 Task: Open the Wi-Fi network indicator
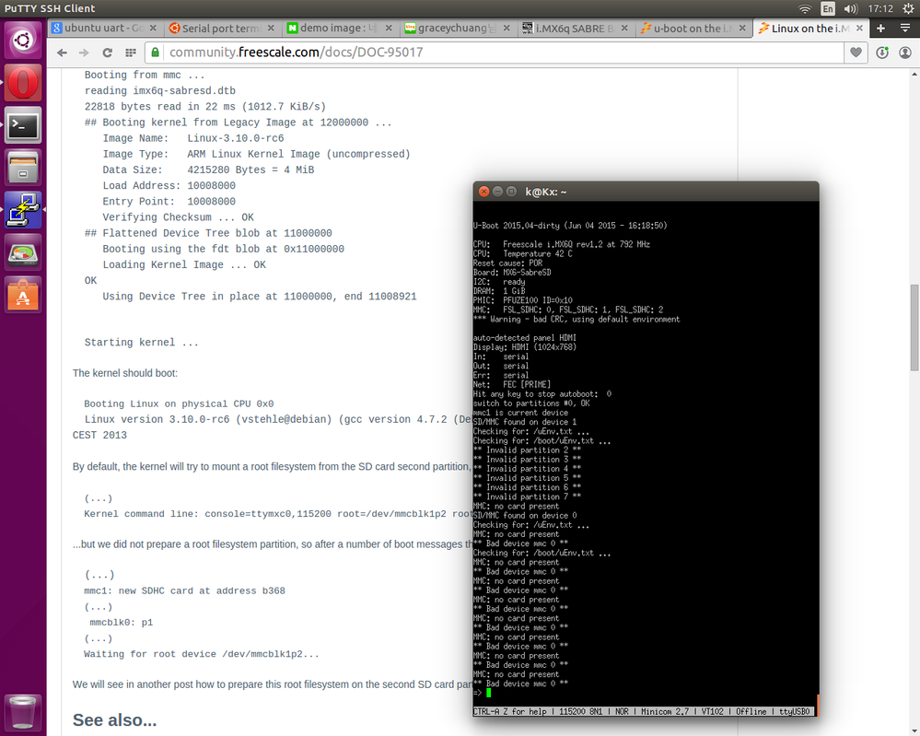804,9
